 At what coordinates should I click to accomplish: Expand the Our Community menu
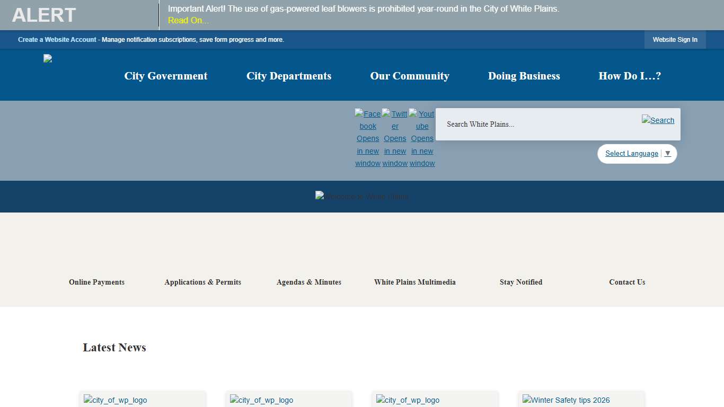coord(410,76)
